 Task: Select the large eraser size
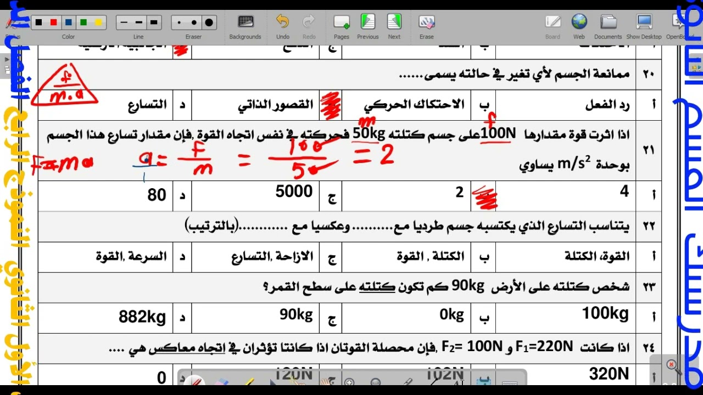tap(209, 22)
